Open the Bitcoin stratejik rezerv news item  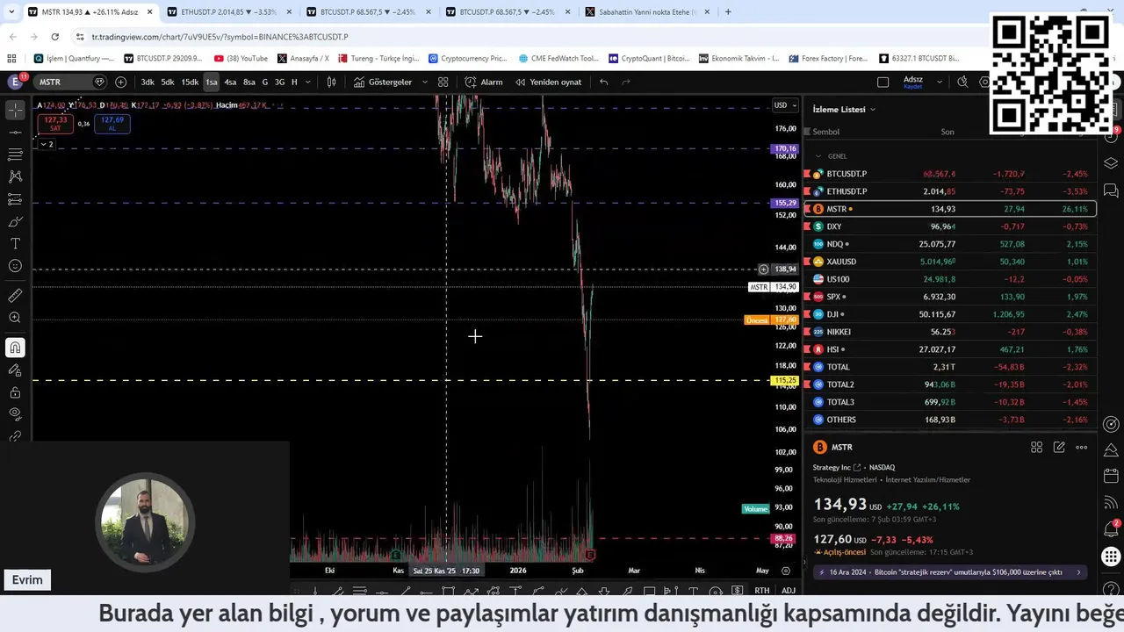point(949,572)
